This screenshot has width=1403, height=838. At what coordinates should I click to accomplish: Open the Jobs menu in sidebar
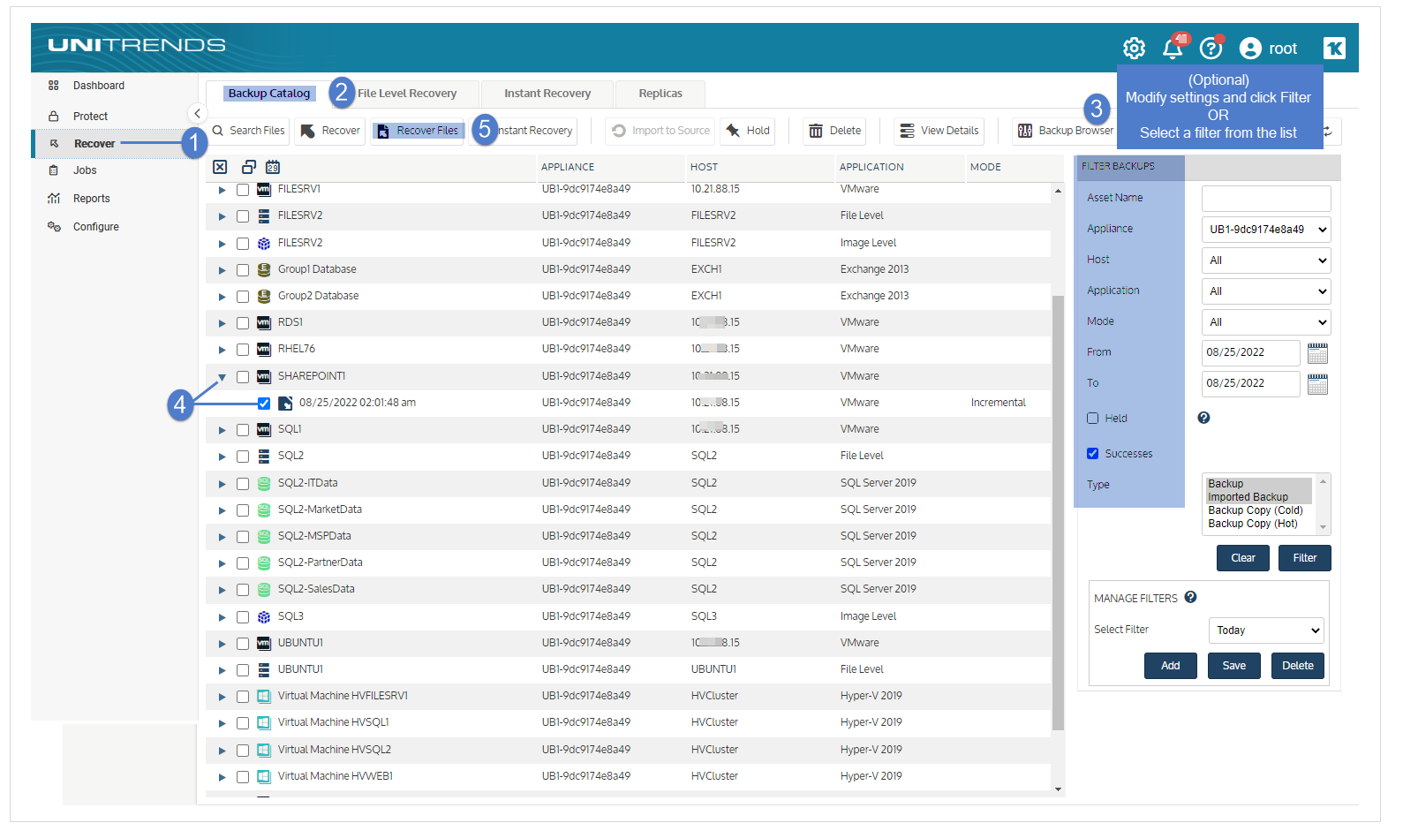[x=85, y=170]
